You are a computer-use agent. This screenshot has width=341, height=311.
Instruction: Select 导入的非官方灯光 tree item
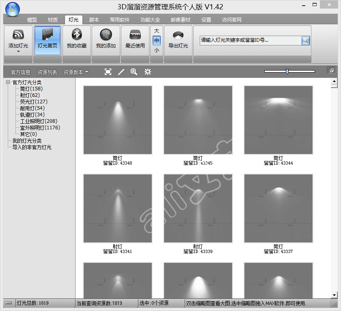point(32,147)
